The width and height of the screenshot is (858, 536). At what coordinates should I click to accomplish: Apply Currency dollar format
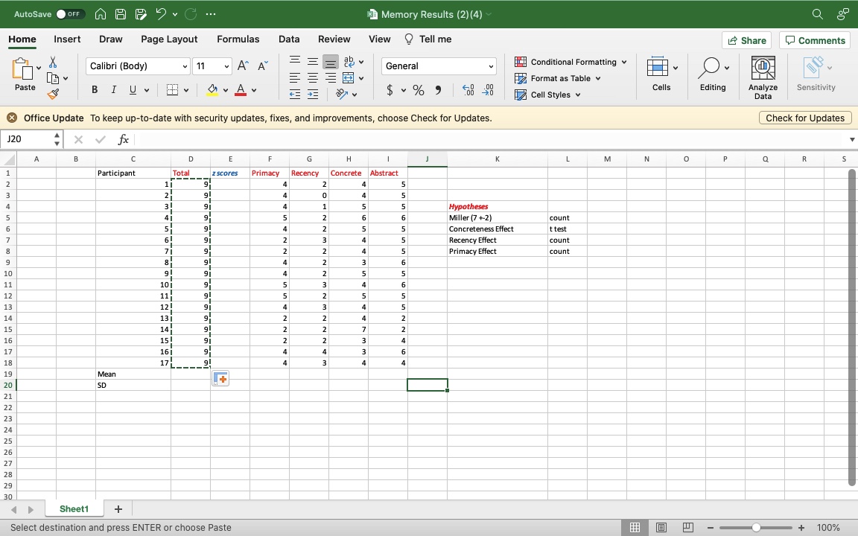[x=390, y=89]
